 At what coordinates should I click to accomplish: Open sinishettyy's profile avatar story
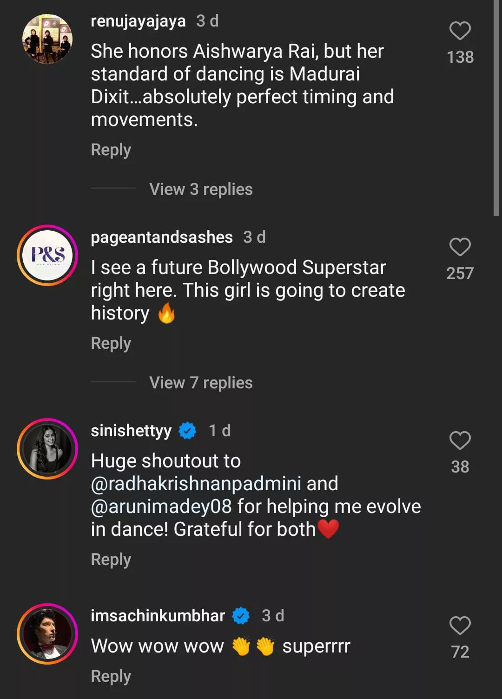47,448
